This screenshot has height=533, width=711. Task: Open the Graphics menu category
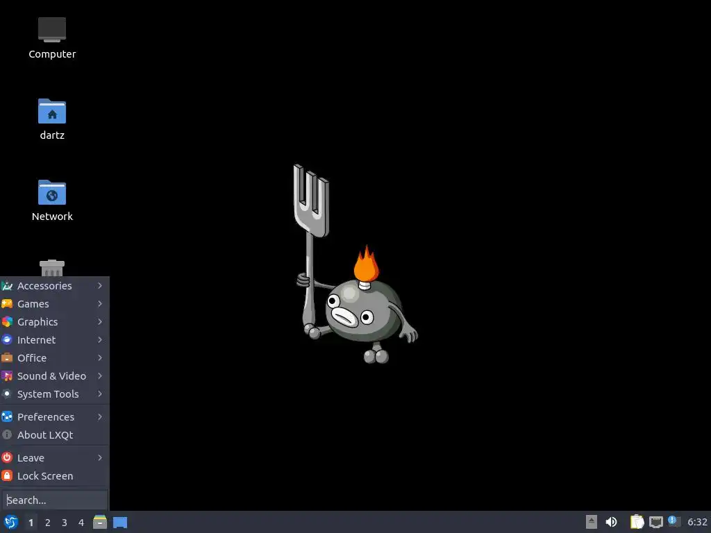tap(54, 322)
